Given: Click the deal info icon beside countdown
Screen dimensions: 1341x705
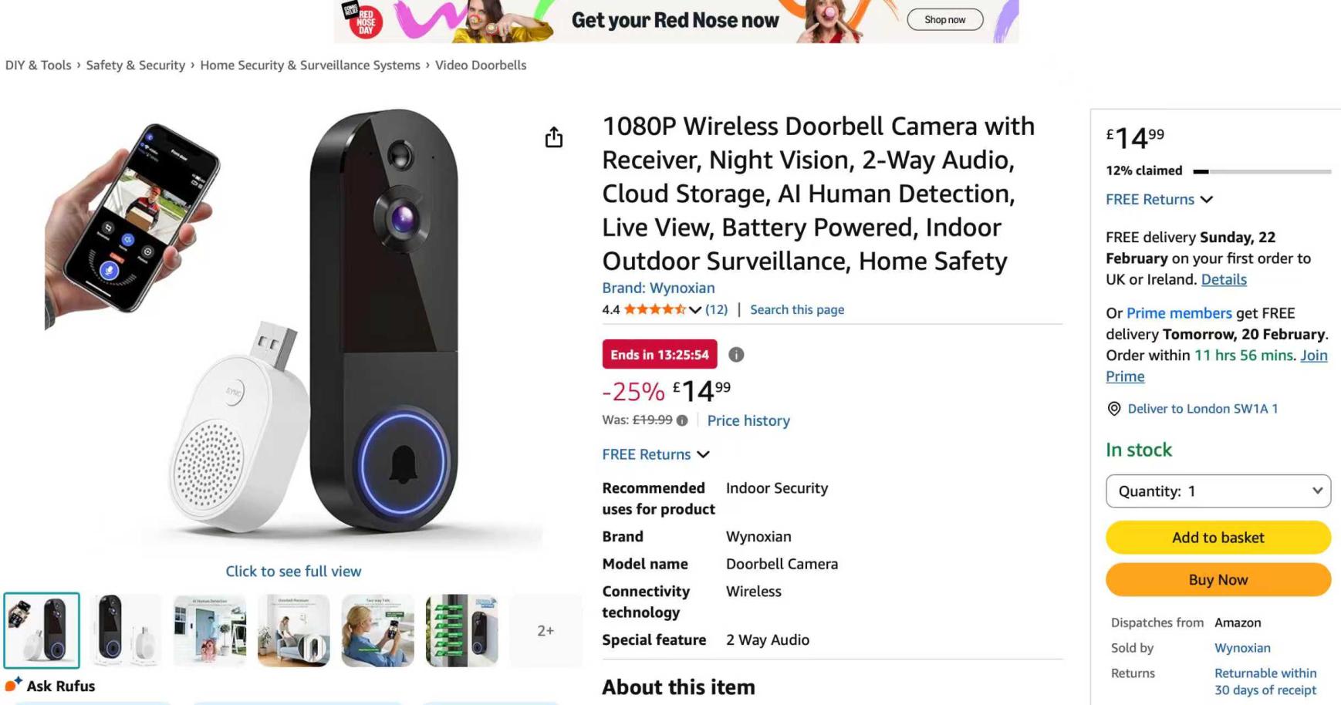Looking at the screenshot, I should coord(736,355).
